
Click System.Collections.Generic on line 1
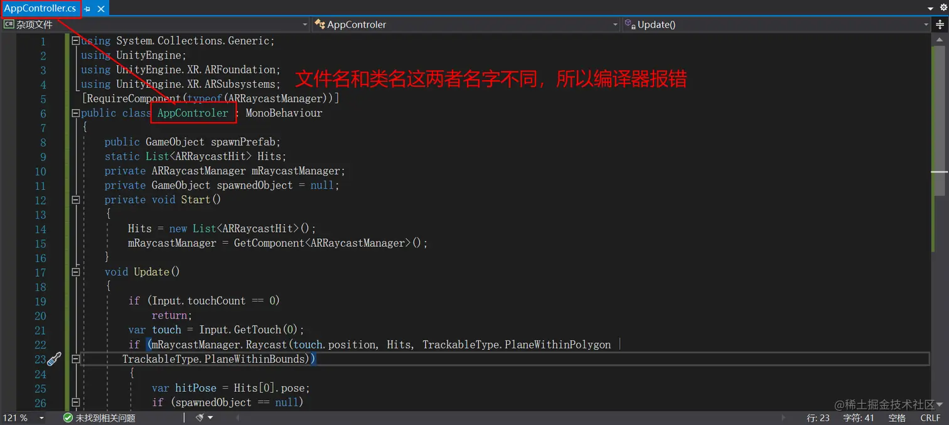[192, 41]
